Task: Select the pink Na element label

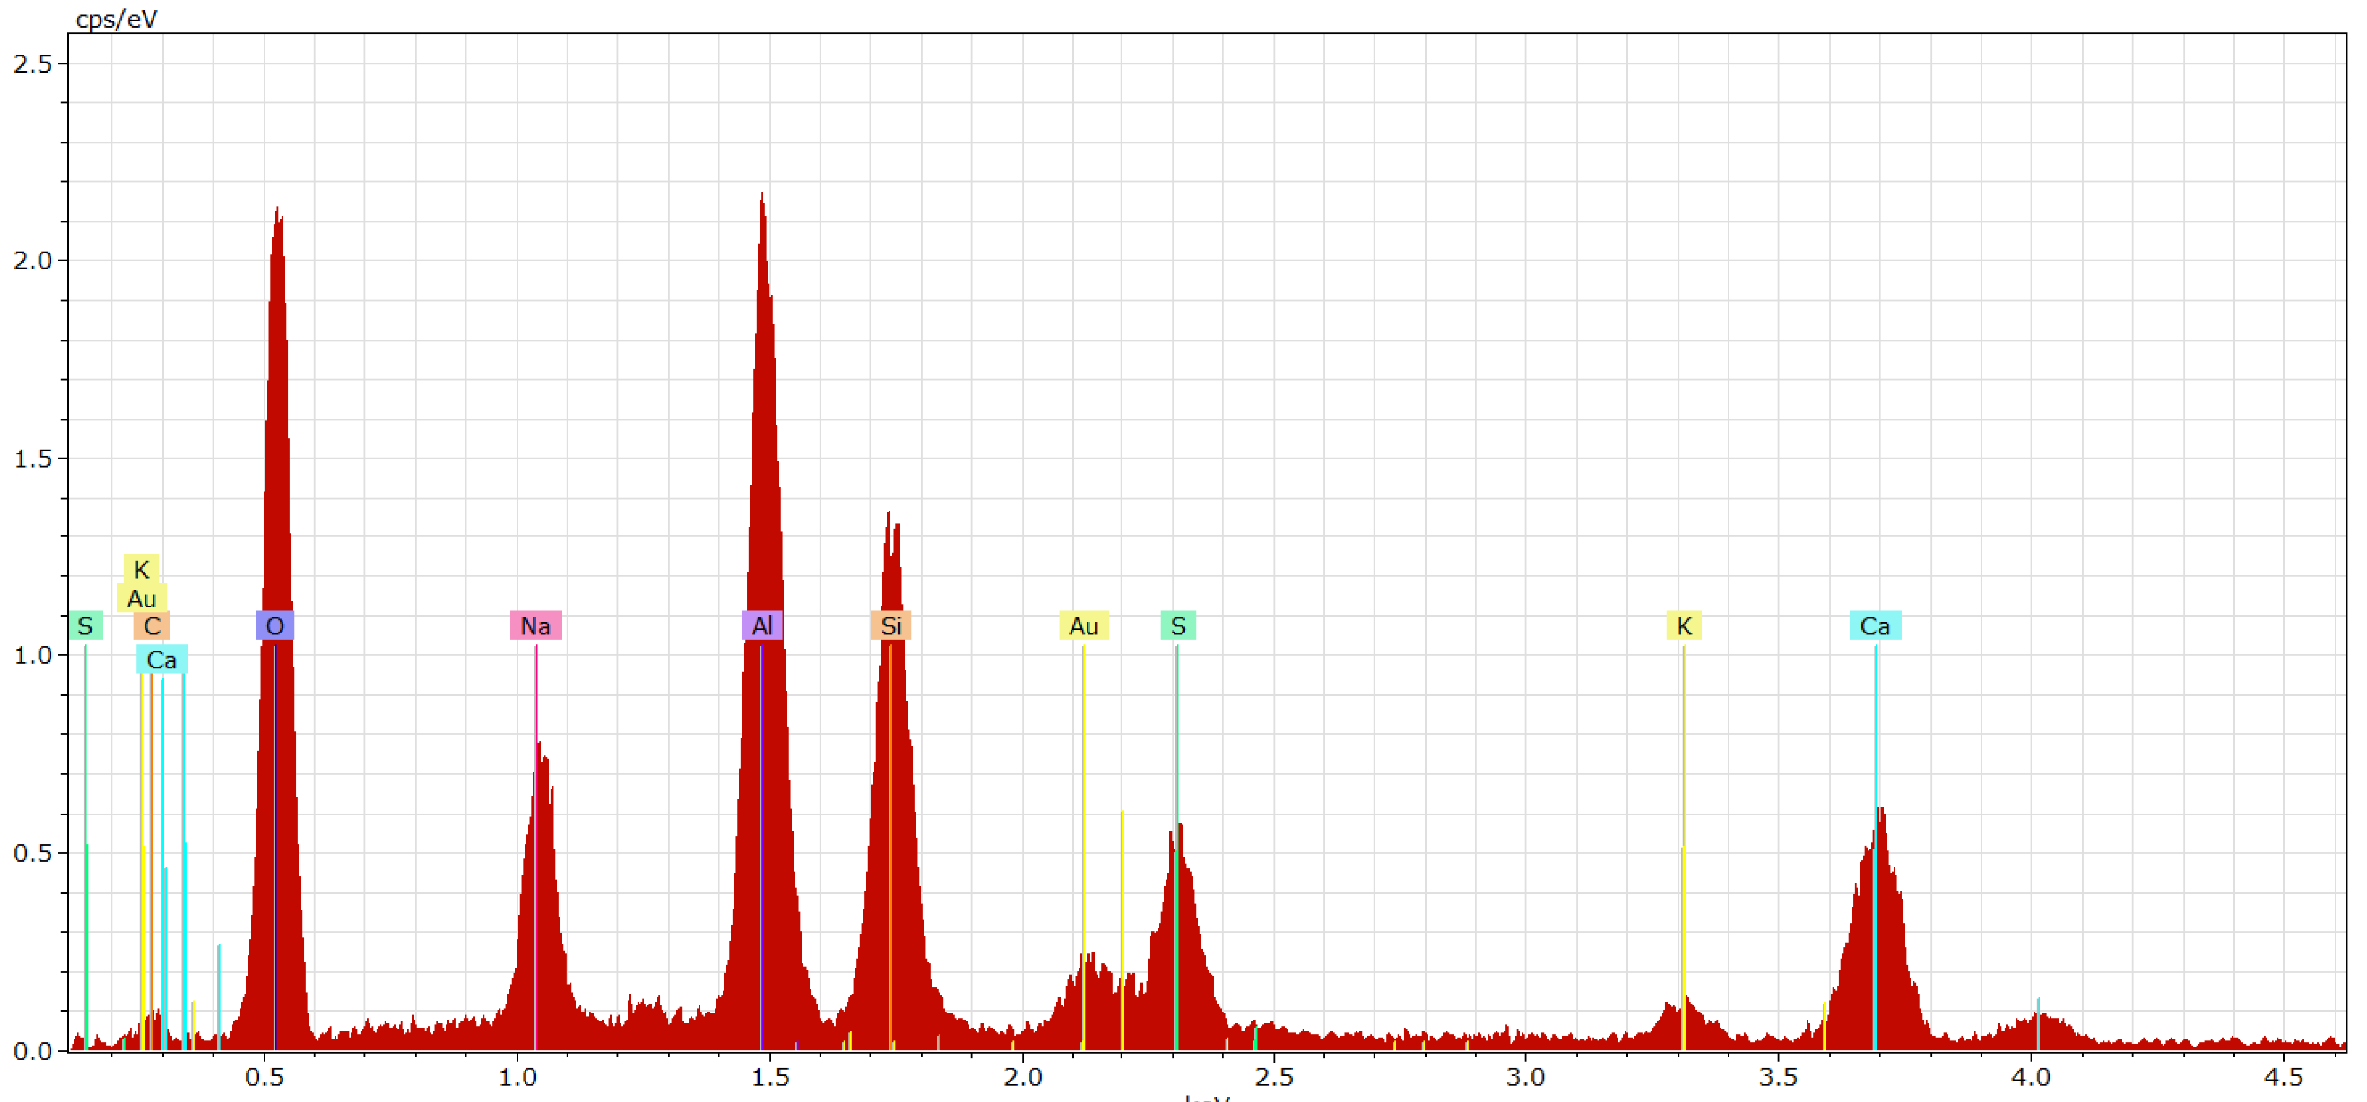Action: 535,626
